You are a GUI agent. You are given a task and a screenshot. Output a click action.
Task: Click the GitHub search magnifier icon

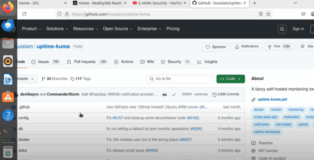coord(282,29)
